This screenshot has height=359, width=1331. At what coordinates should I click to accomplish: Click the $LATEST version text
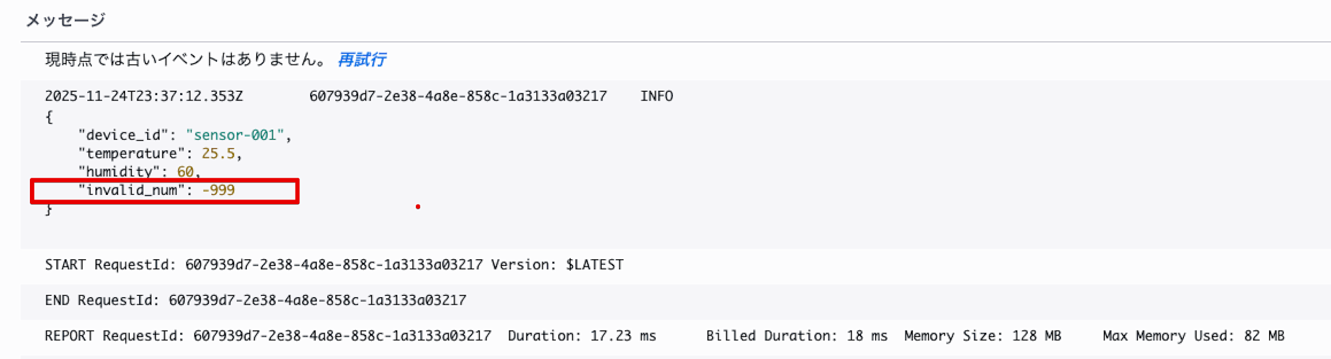594,265
